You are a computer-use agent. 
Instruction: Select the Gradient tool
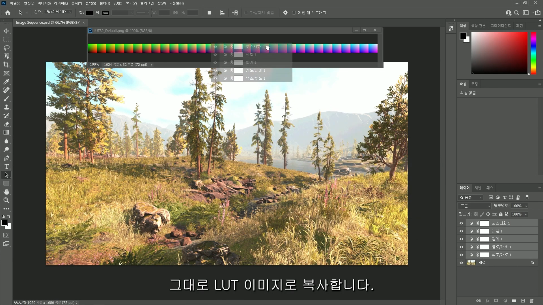(6, 132)
